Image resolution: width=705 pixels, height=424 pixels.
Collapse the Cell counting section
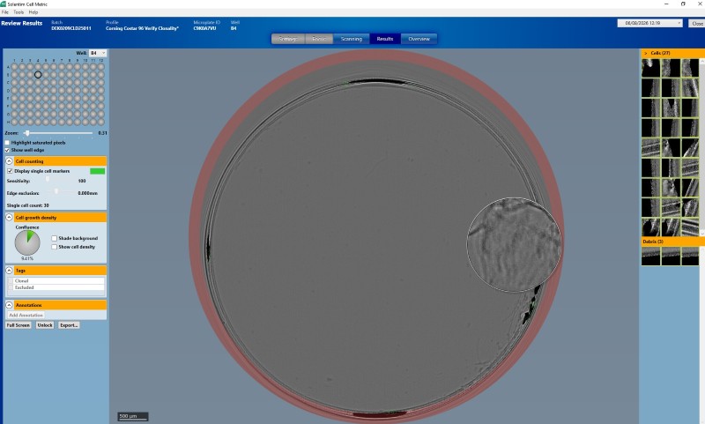[x=9, y=161]
